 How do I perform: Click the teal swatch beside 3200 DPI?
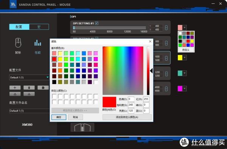180,73
